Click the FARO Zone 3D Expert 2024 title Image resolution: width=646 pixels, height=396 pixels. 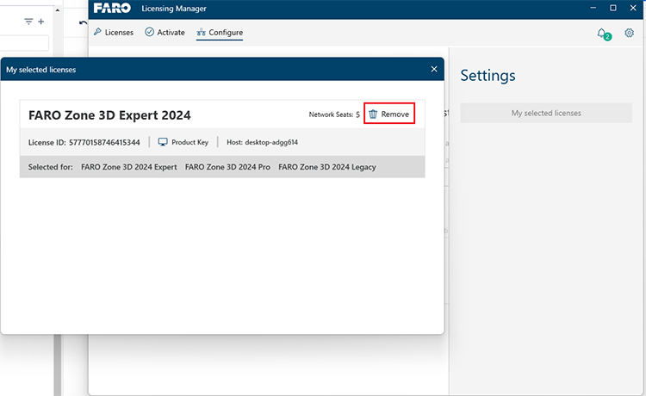(109, 114)
